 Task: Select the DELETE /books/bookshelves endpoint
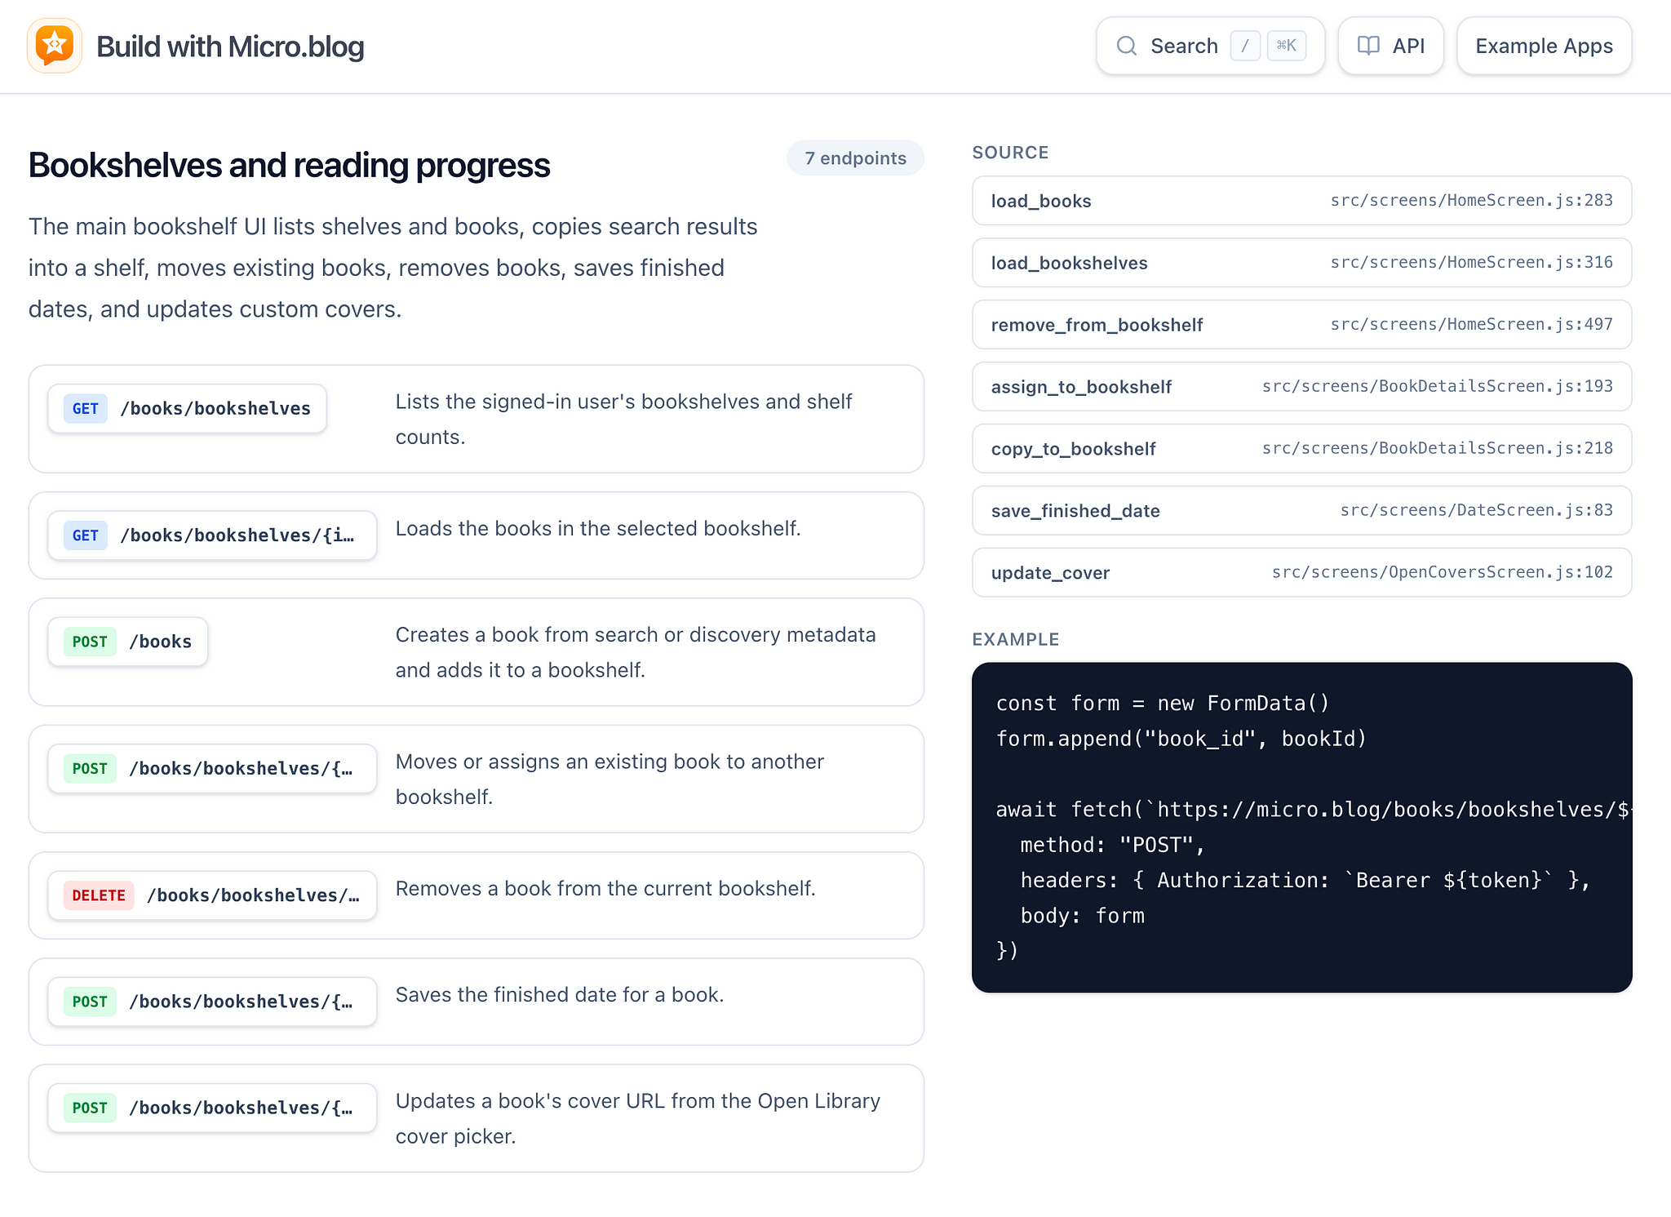coord(212,895)
